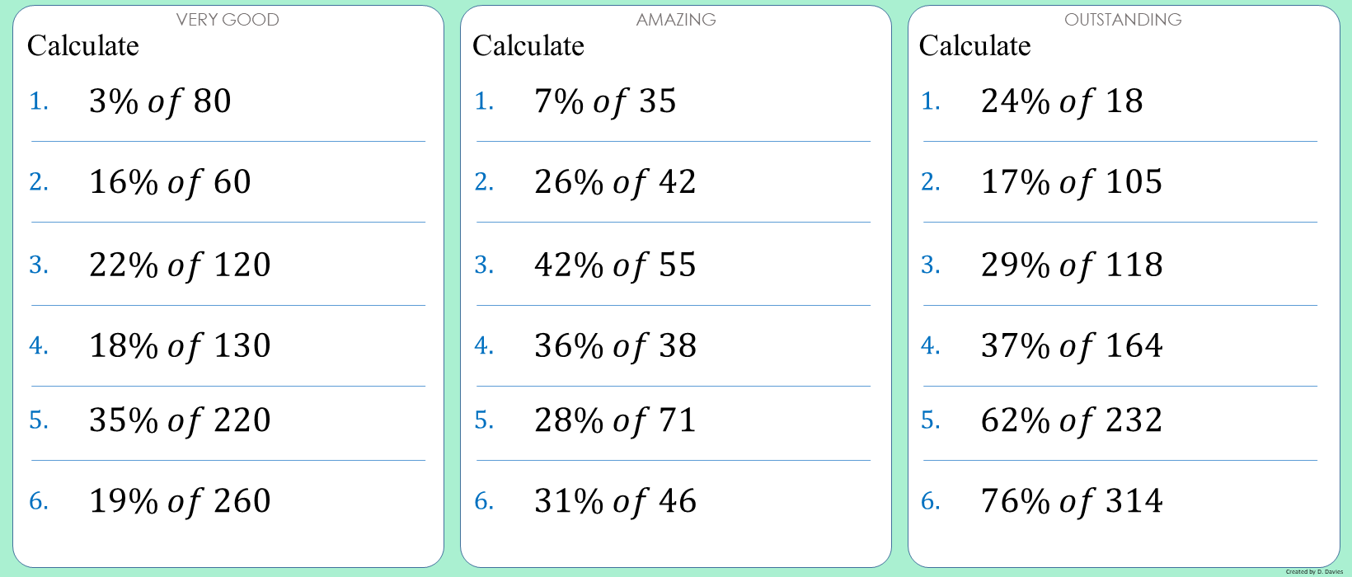The height and width of the screenshot is (577, 1352).
Task: Click the OUTSTANDING heading
Action: tap(1123, 20)
